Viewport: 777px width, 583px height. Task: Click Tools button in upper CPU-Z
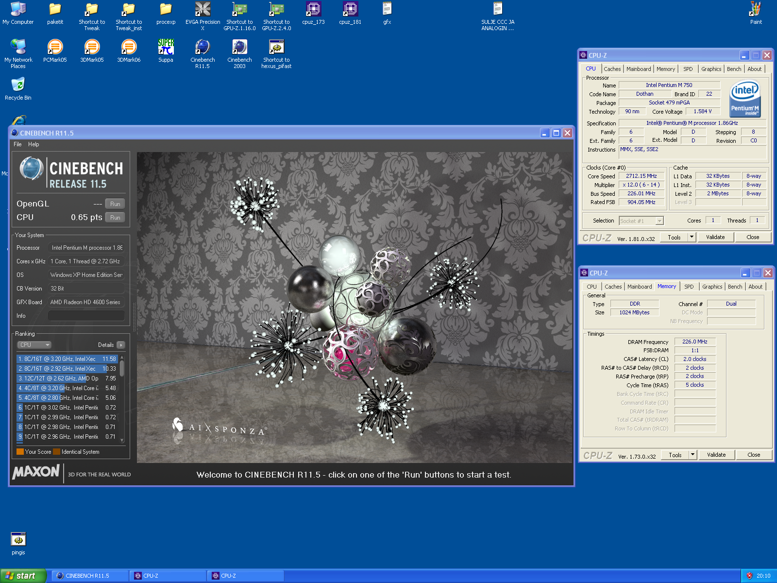(674, 237)
